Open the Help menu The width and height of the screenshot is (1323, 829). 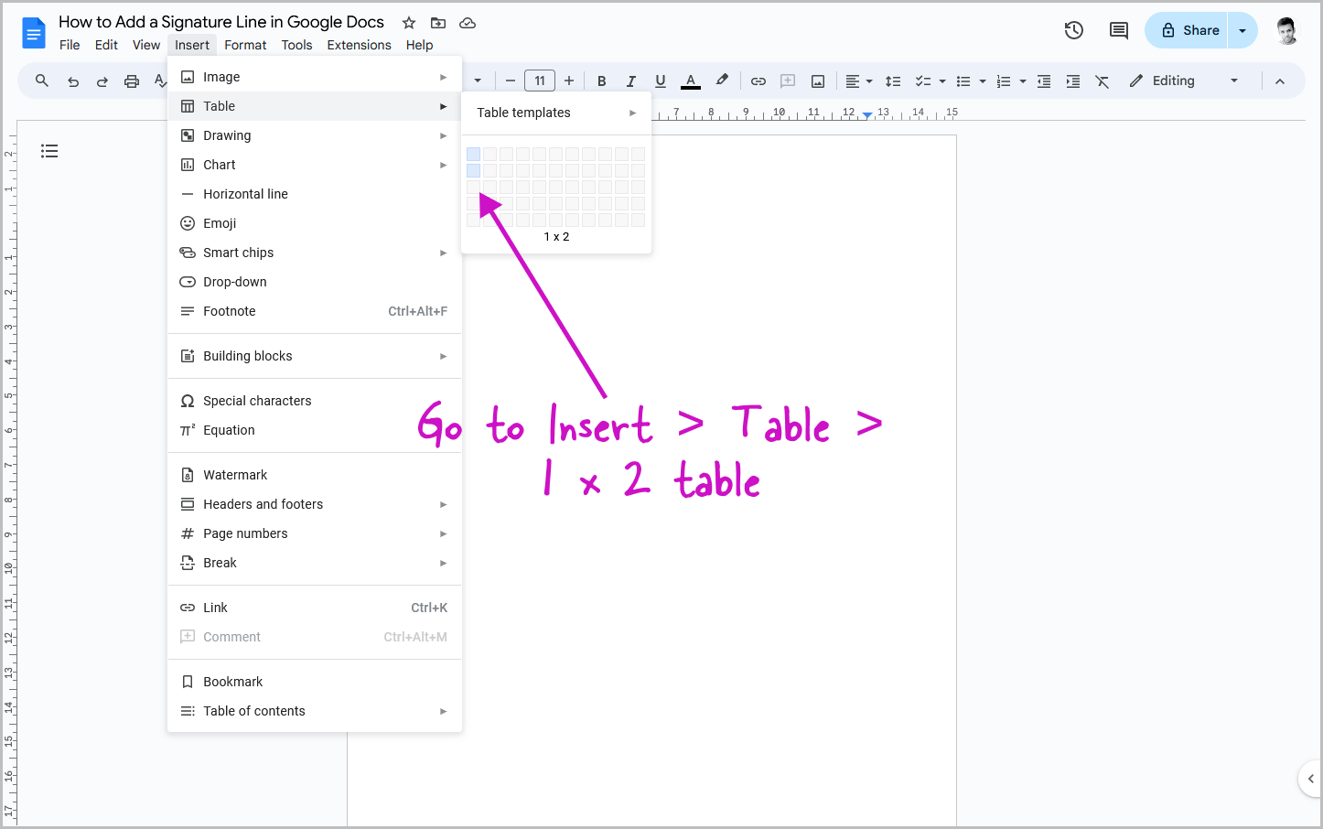419,45
